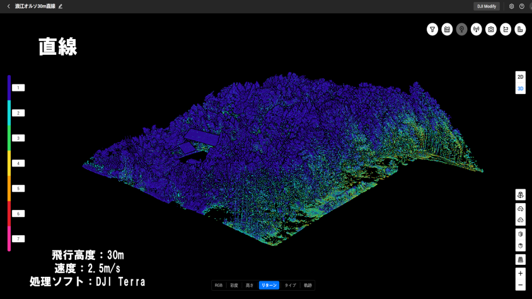The height and width of the screenshot is (299, 532).
Task: Click the location pin marker icon
Action: coord(462,30)
